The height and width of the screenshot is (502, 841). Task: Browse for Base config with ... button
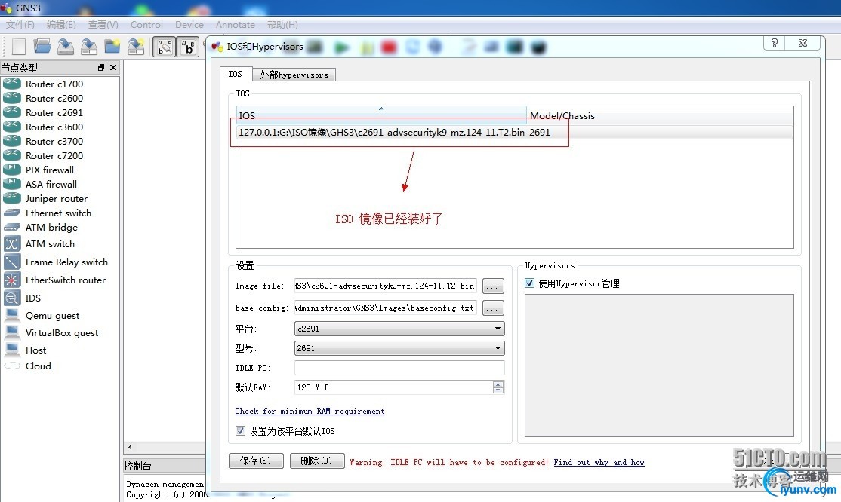click(x=493, y=308)
